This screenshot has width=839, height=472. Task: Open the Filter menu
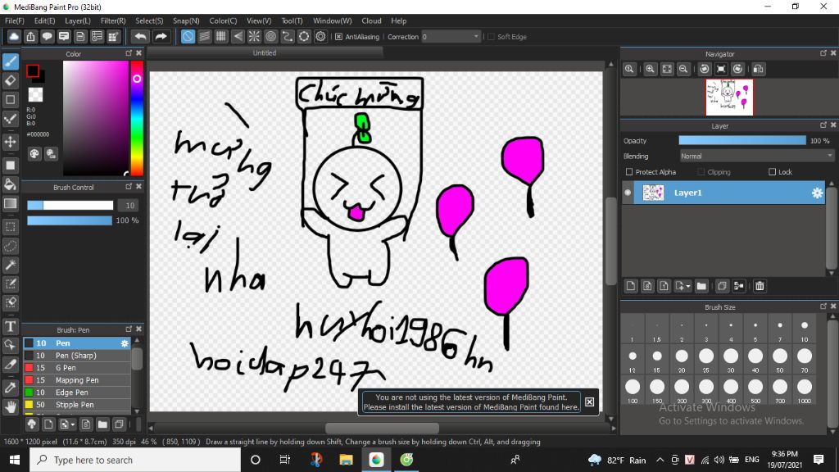click(113, 20)
